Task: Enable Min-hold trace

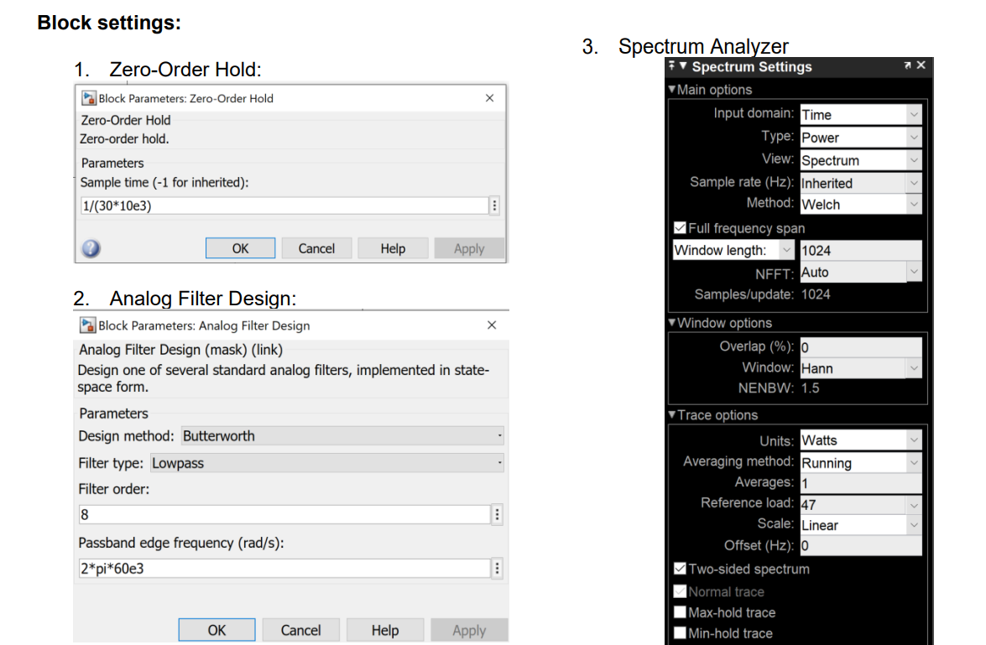Action: click(680, 633)
